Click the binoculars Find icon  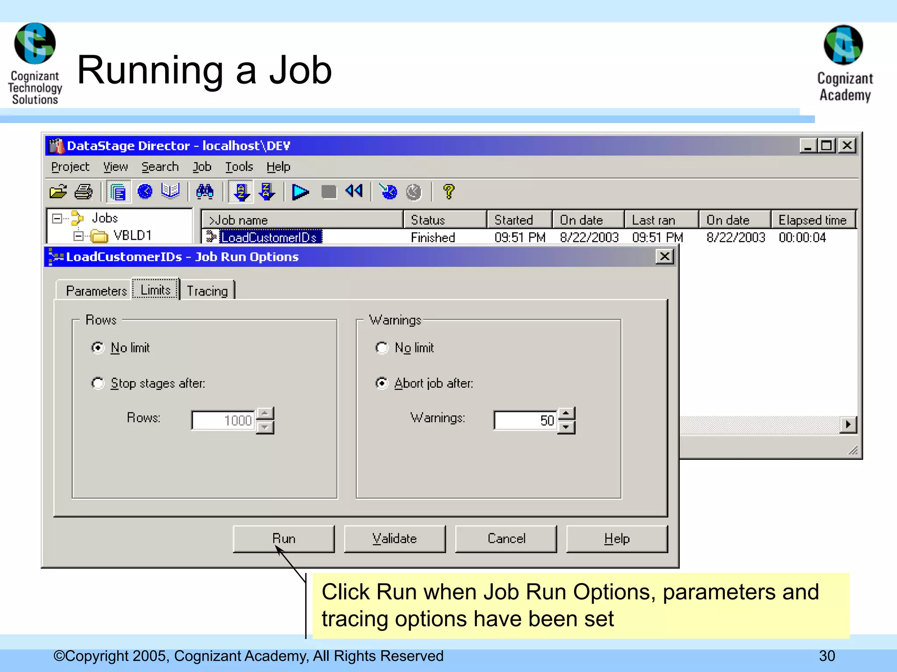click(x=205, y=192)
